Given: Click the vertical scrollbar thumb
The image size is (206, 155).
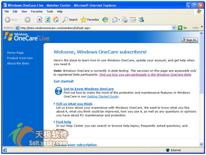Looking at the screenshot, I should point(201,64).
